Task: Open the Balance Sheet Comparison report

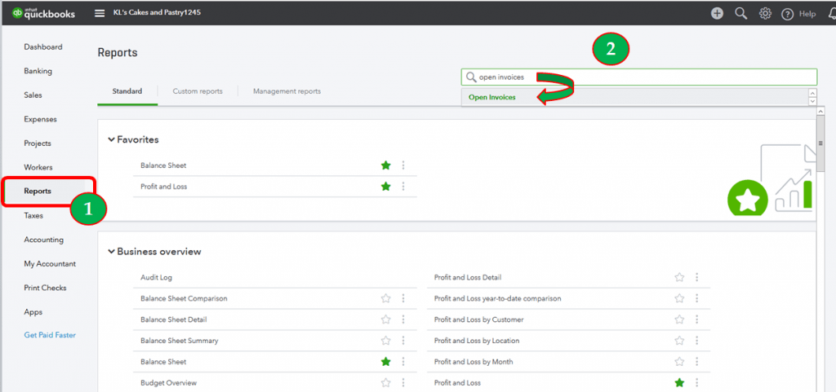Action: pos(184,298)
